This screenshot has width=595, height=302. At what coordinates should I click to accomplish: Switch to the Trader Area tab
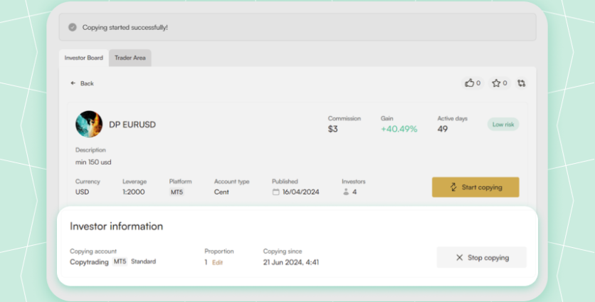click(130, 58)
